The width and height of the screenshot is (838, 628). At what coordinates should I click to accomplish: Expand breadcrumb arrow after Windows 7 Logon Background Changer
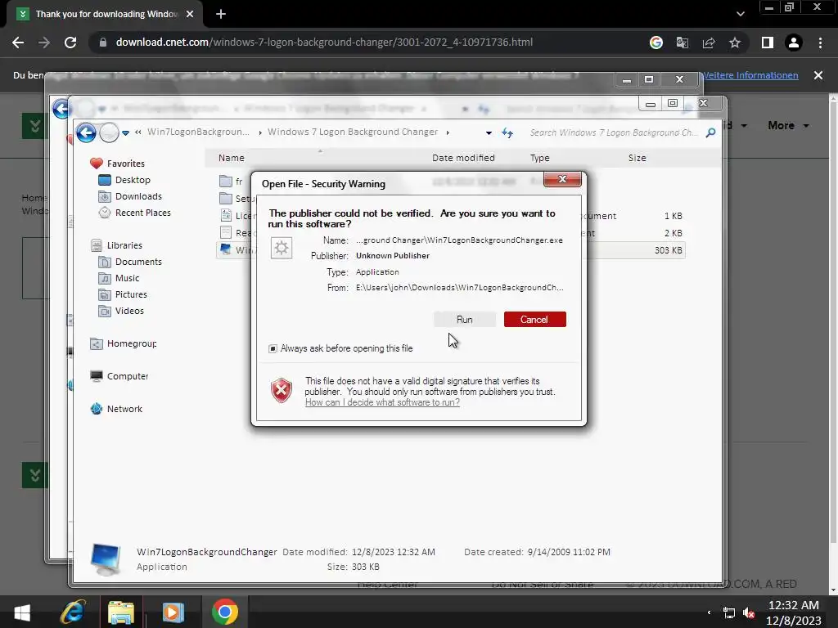tap(448, 132)
